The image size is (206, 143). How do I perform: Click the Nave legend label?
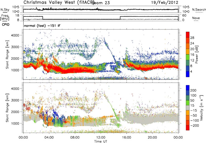(x=196, y=18)
